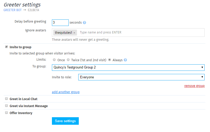Click add another group link
Viewport: 210px width, 132px height.
(66, 92)
